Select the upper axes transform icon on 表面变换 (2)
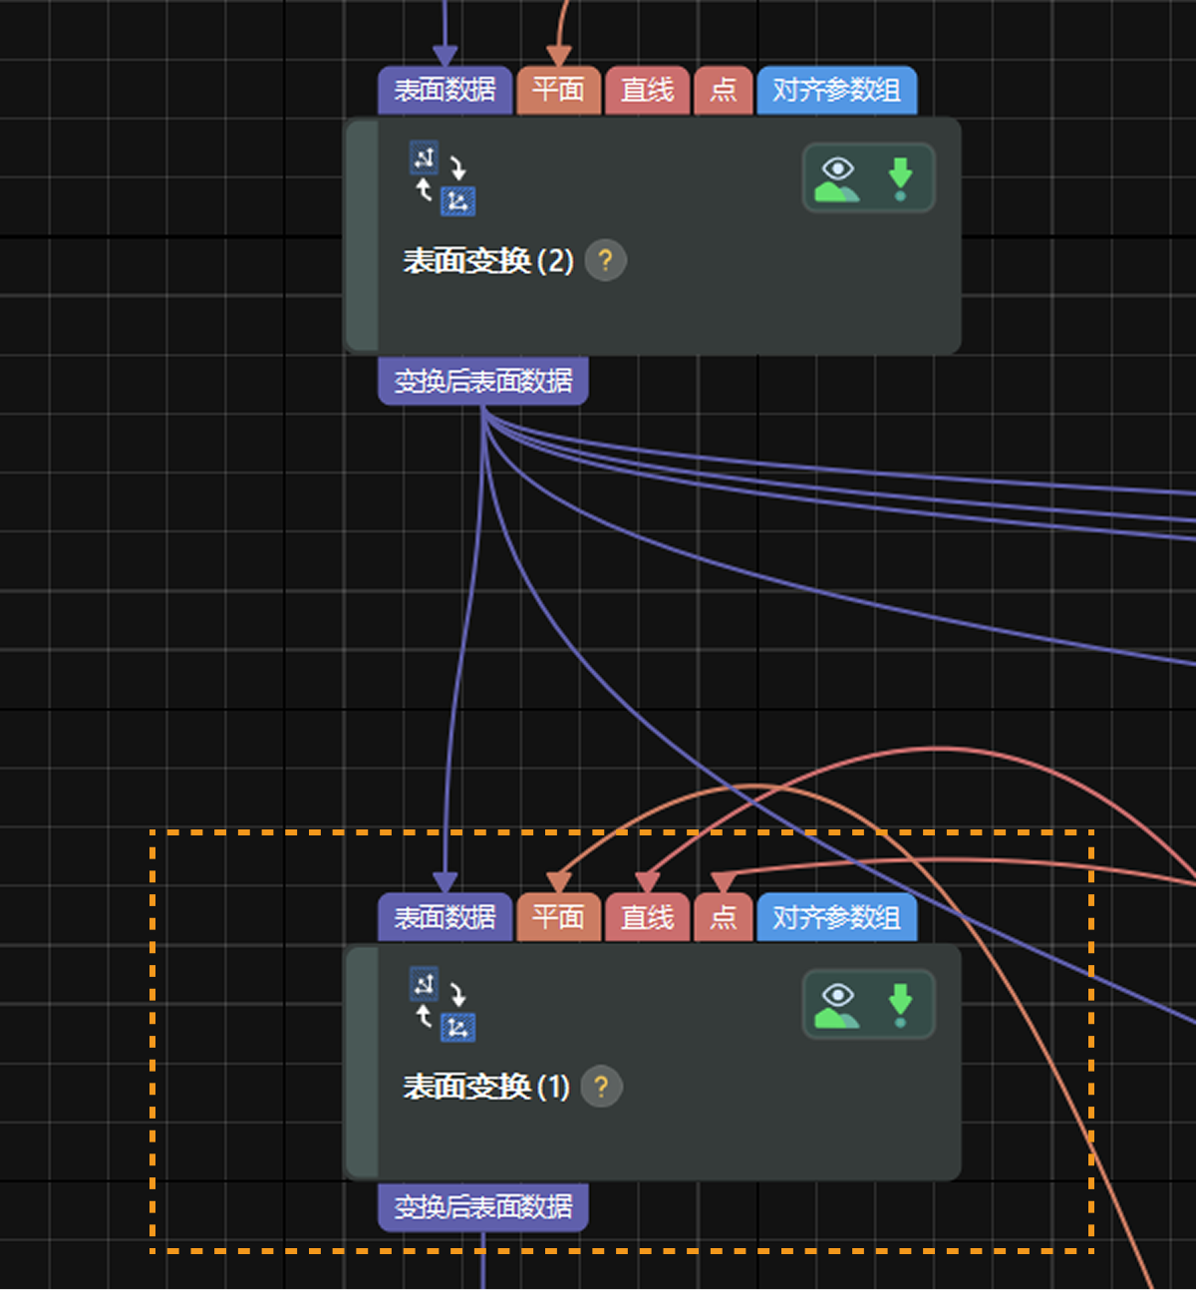The height and width of the screenshot is (1290, 1196). coord(423,158)
